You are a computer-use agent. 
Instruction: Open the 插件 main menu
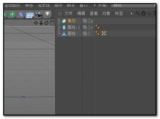[x=58, y=5]
